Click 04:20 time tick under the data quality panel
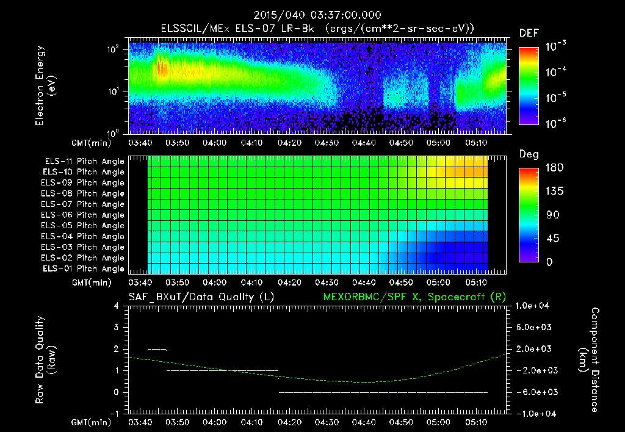 pos(289,422)
